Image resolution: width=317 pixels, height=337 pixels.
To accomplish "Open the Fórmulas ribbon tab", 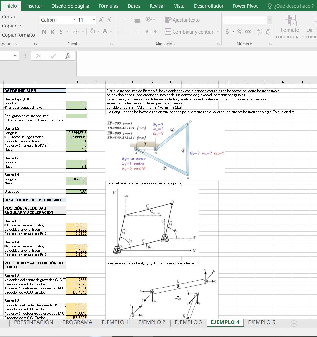I will coord(108,6).
